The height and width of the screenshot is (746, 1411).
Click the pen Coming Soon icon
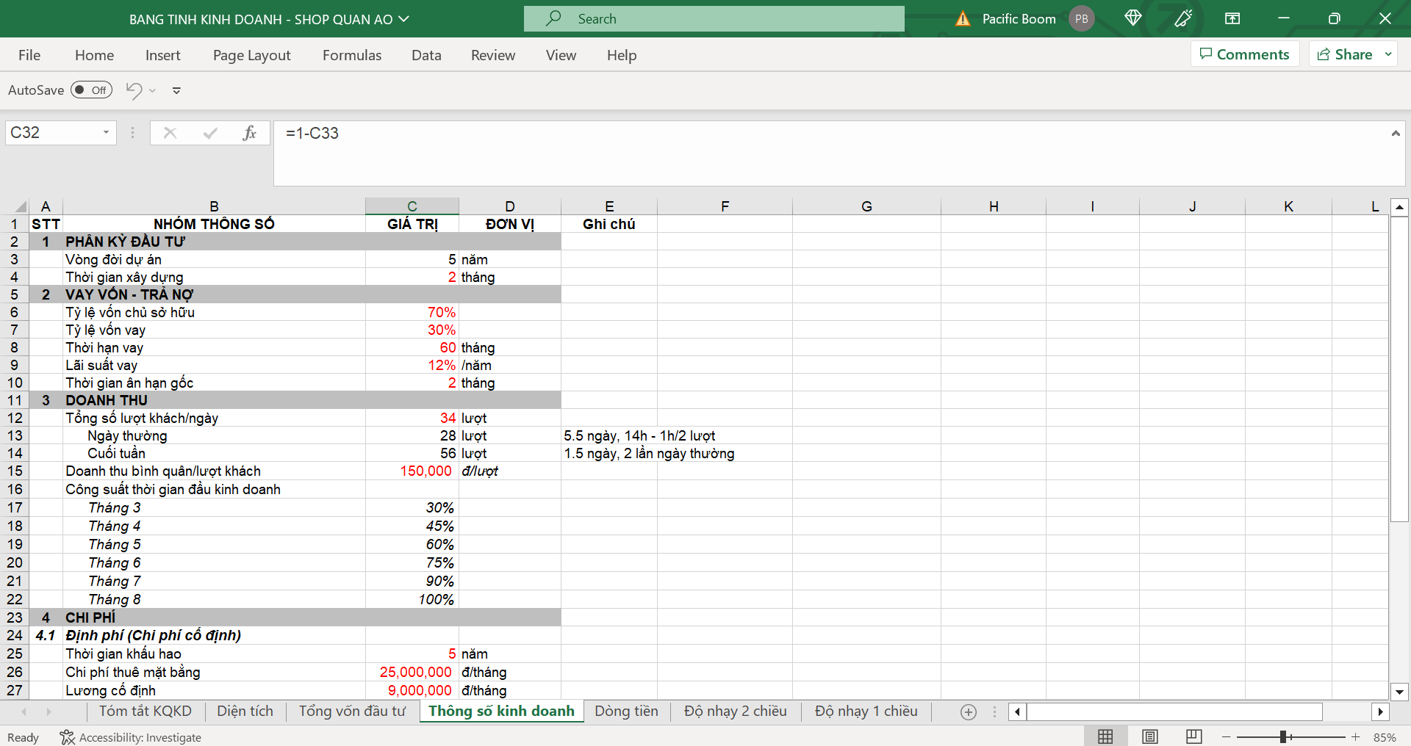point(1183,18)
